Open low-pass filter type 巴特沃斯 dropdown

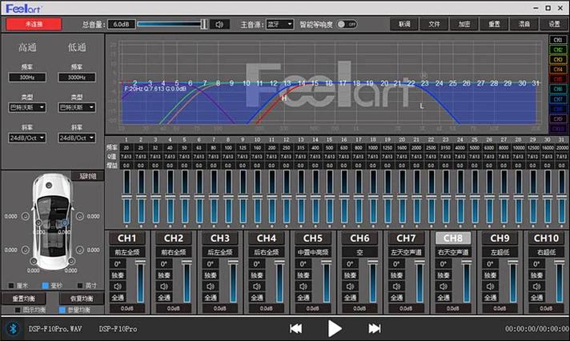coord(77,107)
